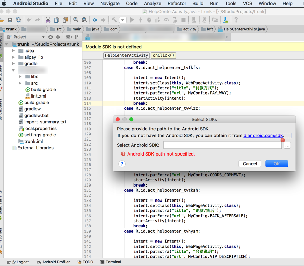Expand the libs folder
Image resolution: width=304 pixels, height=266 pixels.
20,77
